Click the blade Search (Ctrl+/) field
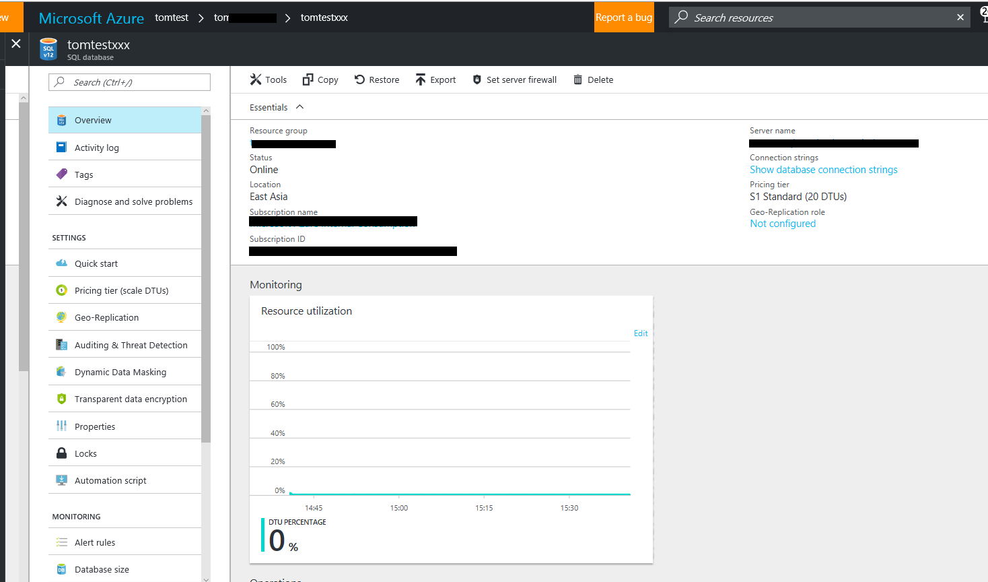The height and width of the screenshot is (582, 988). pyautogui.click(x=129, y=82)
